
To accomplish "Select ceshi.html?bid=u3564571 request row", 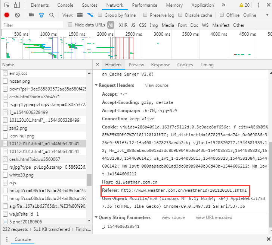I will pos(43,96).
